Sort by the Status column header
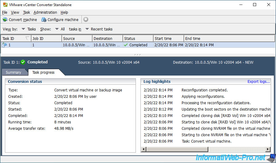 tap(138, 38)
